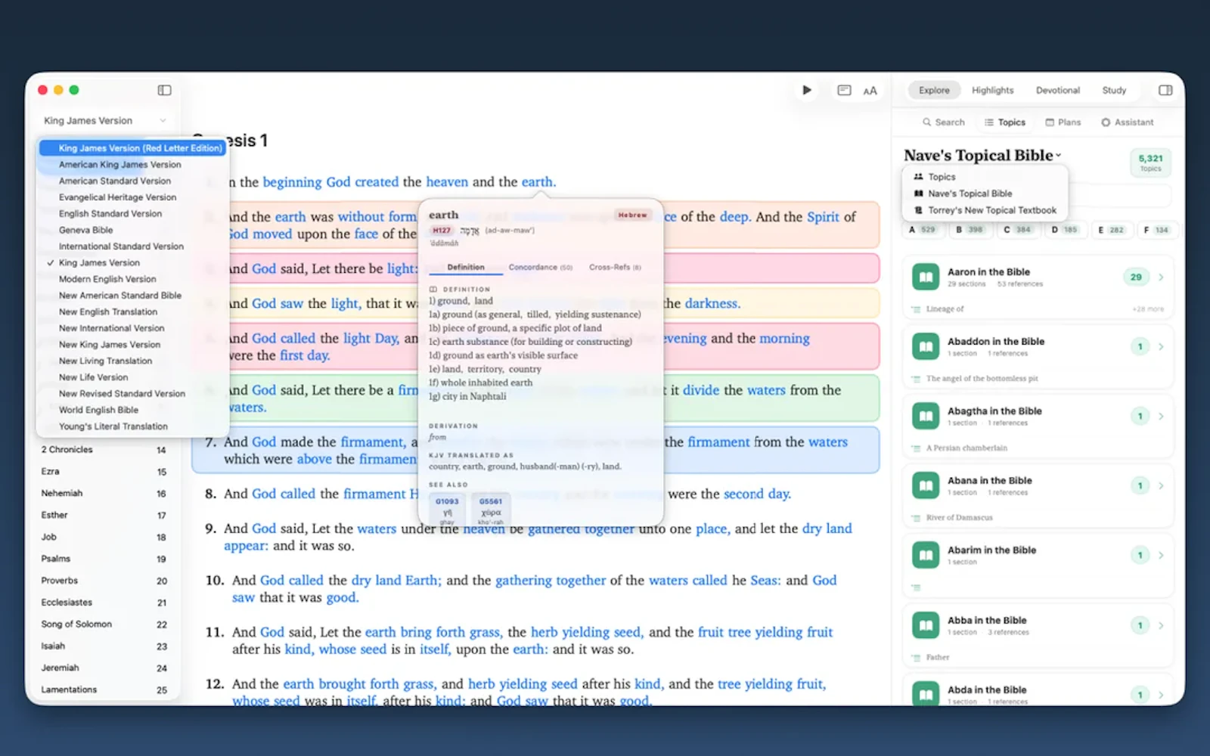Open the Search section

tap(943, 122)
